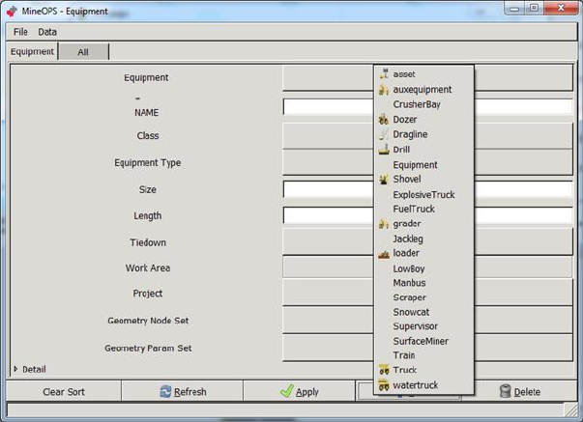
Task: Click the Delete trash can icon
Action: pos(505,391)
